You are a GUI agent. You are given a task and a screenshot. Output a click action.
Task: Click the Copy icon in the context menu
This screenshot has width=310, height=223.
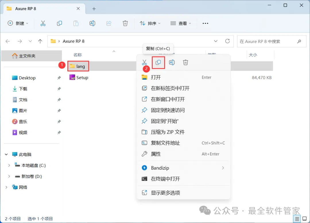[x=158, y=62]
